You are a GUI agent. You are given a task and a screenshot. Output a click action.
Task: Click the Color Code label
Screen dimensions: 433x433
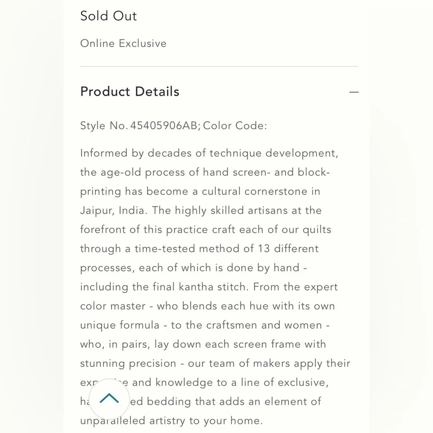[x=235, y=126]
